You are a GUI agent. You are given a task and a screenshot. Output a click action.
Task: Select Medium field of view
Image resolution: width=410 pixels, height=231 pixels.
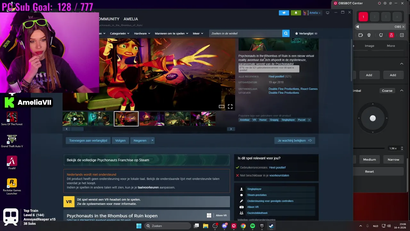pyautogui.click(x=369, y=159)
